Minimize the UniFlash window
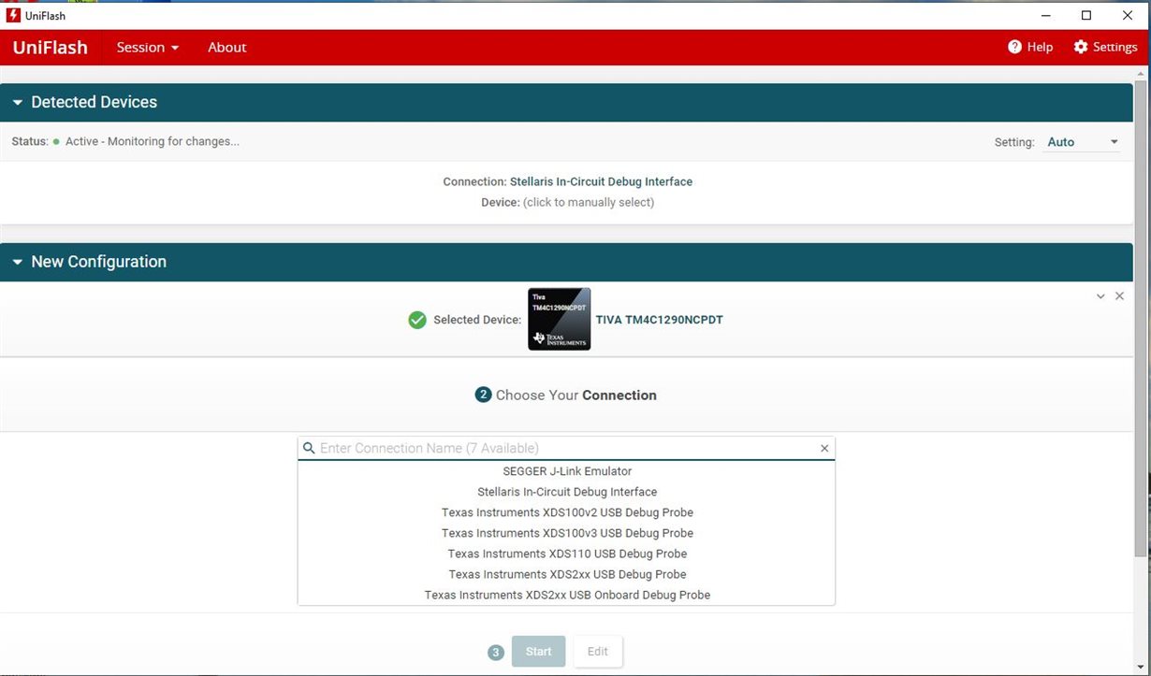This screenshot has height=676, width=1151. (x=1044, y=15)
